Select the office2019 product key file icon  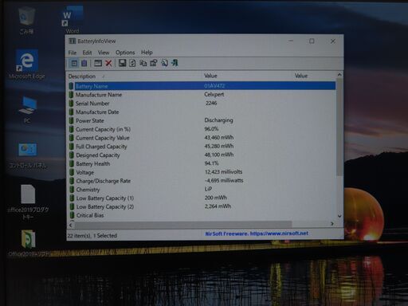[28, 202]
